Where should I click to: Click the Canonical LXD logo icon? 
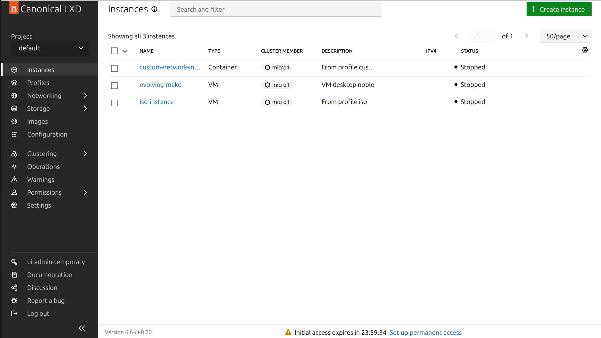(14, 8)
